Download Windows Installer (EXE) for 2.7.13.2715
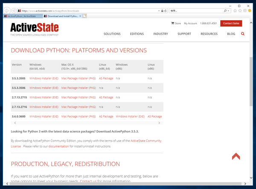256x189 pixels. point(44,97)
